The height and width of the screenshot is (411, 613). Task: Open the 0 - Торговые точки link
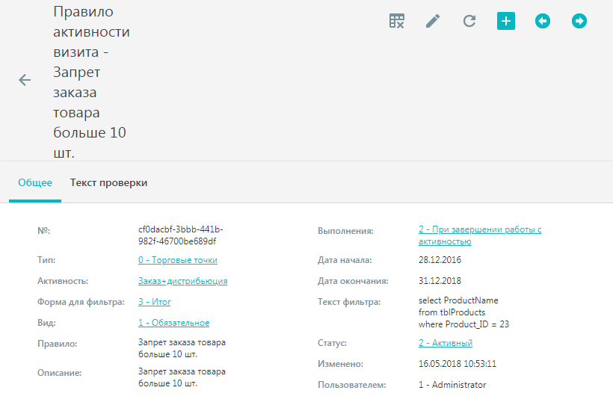pyautogui.click(x=177, y=260)
